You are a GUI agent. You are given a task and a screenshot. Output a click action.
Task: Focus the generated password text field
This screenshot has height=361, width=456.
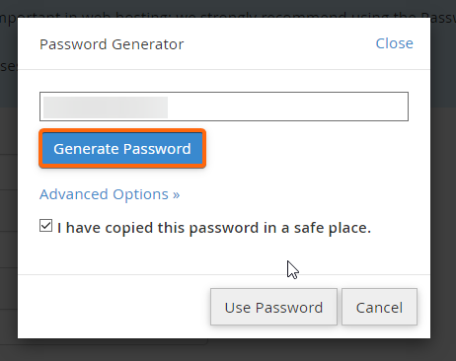(224, 107)
